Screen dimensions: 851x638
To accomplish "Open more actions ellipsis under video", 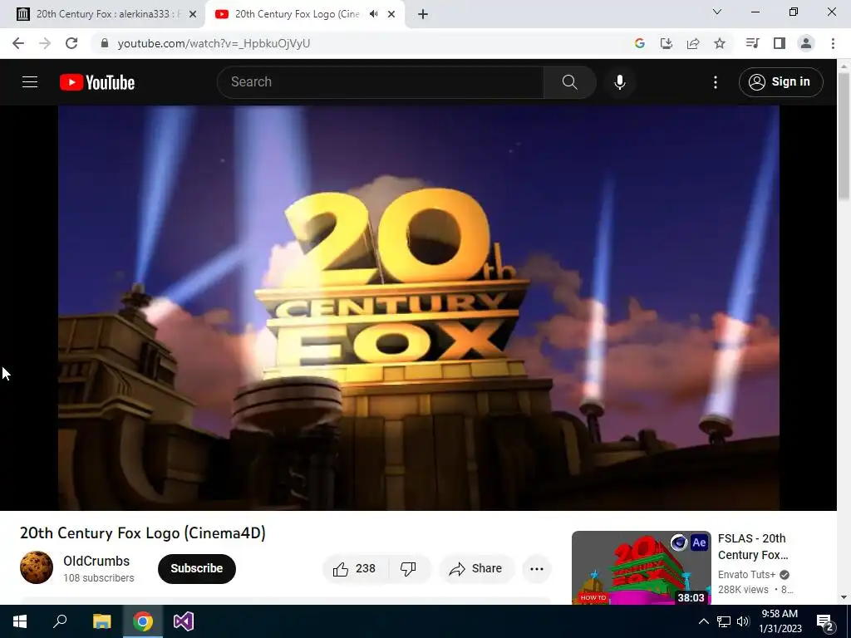I will 537,568.
